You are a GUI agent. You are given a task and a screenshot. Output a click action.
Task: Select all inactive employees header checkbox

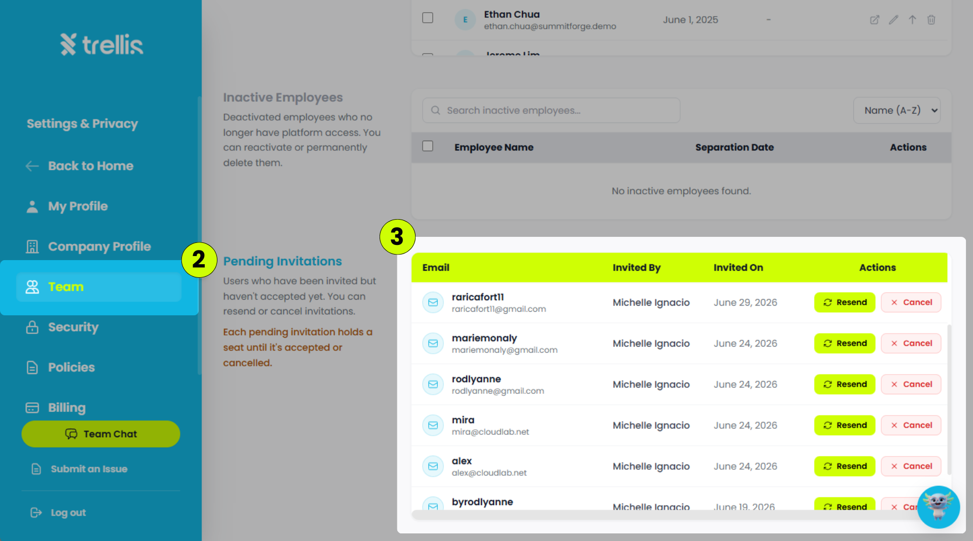click(x=428, y=146)
